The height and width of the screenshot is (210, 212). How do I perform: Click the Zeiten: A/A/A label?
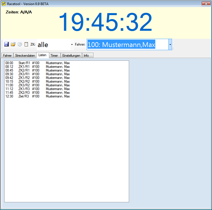tap(19, 12)
